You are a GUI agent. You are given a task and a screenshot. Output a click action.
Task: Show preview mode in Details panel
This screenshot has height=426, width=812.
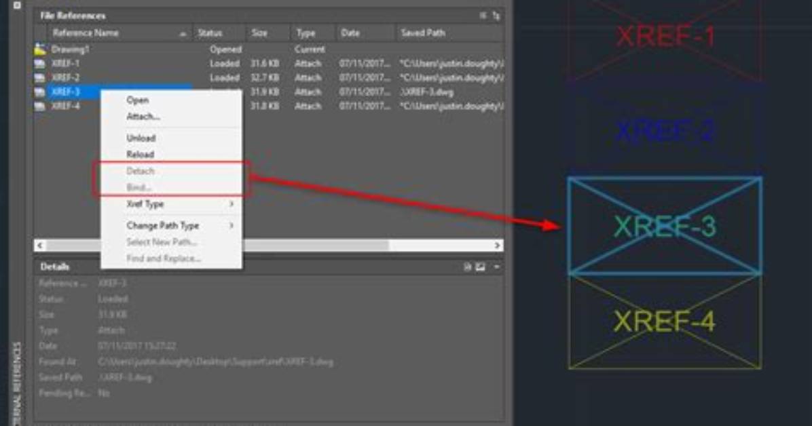point(481,267)
